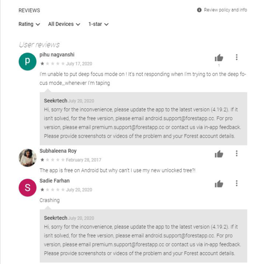Like pihu nagvanshi's review with thumbs up
The height and width of the screenshot is (264, 263).
(219, 58)
